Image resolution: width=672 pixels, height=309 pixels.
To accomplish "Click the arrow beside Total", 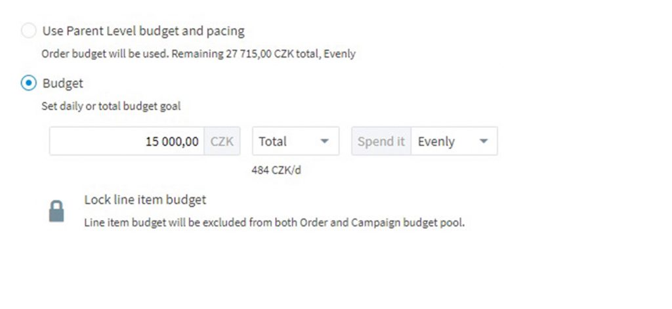I will [325, 141].
